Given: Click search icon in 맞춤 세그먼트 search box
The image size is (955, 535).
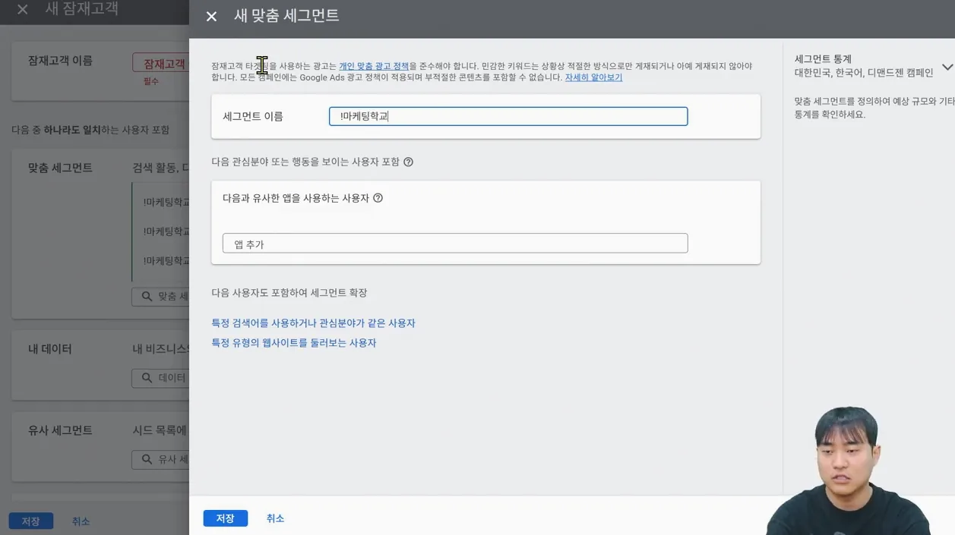Looking at the screenshot, I should coord(147,297).
